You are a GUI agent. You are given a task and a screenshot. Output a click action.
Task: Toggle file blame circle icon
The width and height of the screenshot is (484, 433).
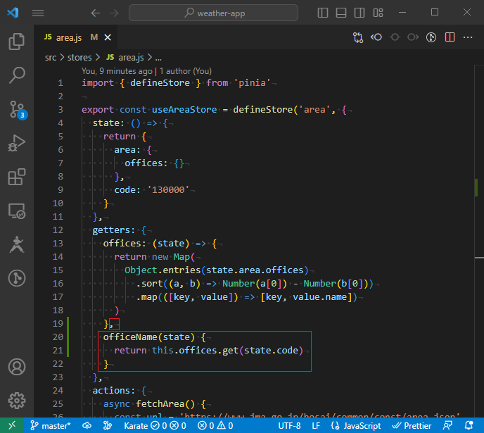395,38
